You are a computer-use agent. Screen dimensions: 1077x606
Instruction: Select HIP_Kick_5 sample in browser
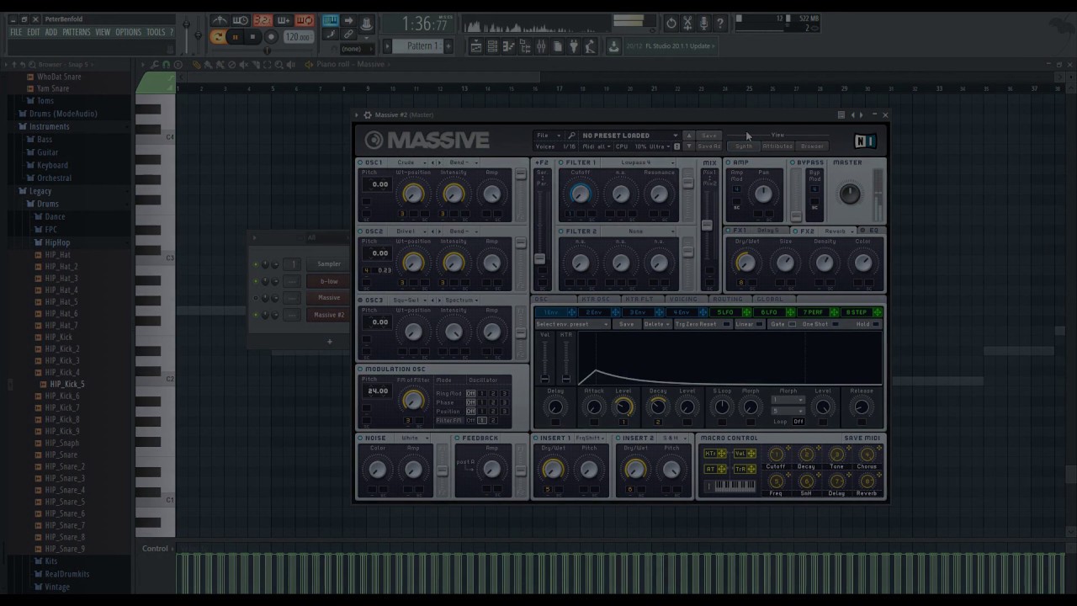click(x=66, y=385)
